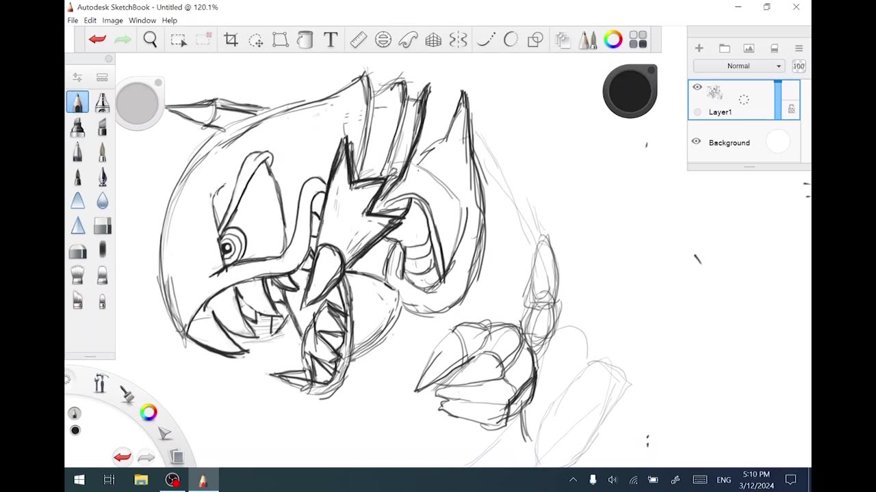876x492 pixels.
Task: Select the Steady Stroke tool
Action: click(x=486, y=40)
